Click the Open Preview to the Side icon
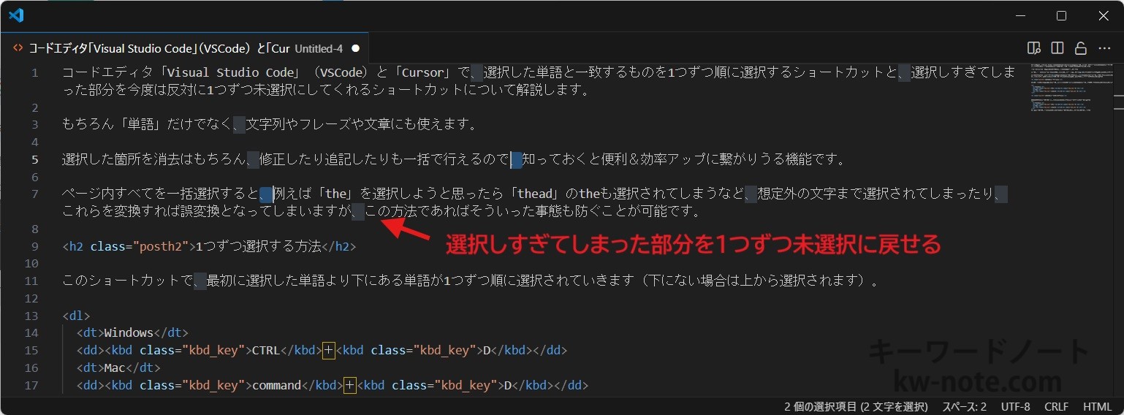Image resolution: width=1124 pixels, height=415 pixels. 1033,48
